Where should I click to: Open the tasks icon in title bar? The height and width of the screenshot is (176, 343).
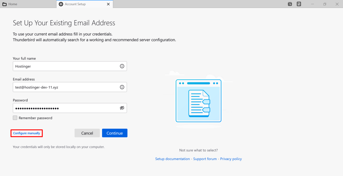pos(299,4)
